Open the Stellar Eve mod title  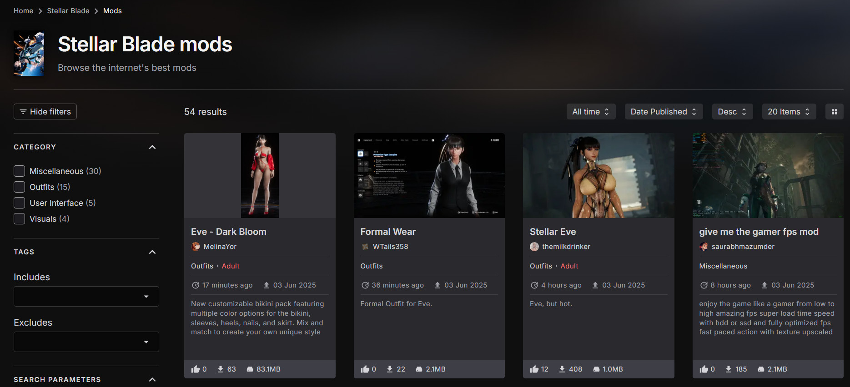(x=553, y=232)
